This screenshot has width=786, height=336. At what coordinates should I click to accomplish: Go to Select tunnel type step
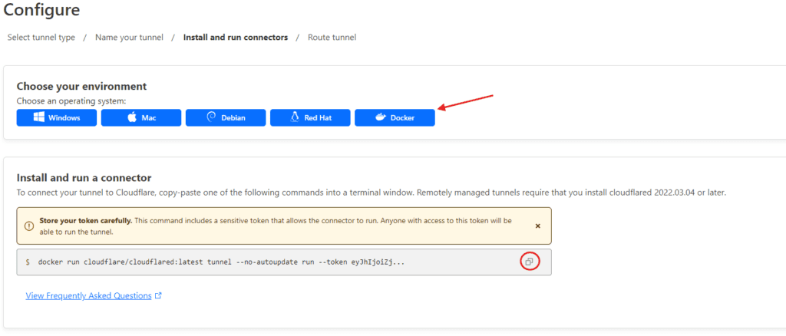[x=41, y=38]
